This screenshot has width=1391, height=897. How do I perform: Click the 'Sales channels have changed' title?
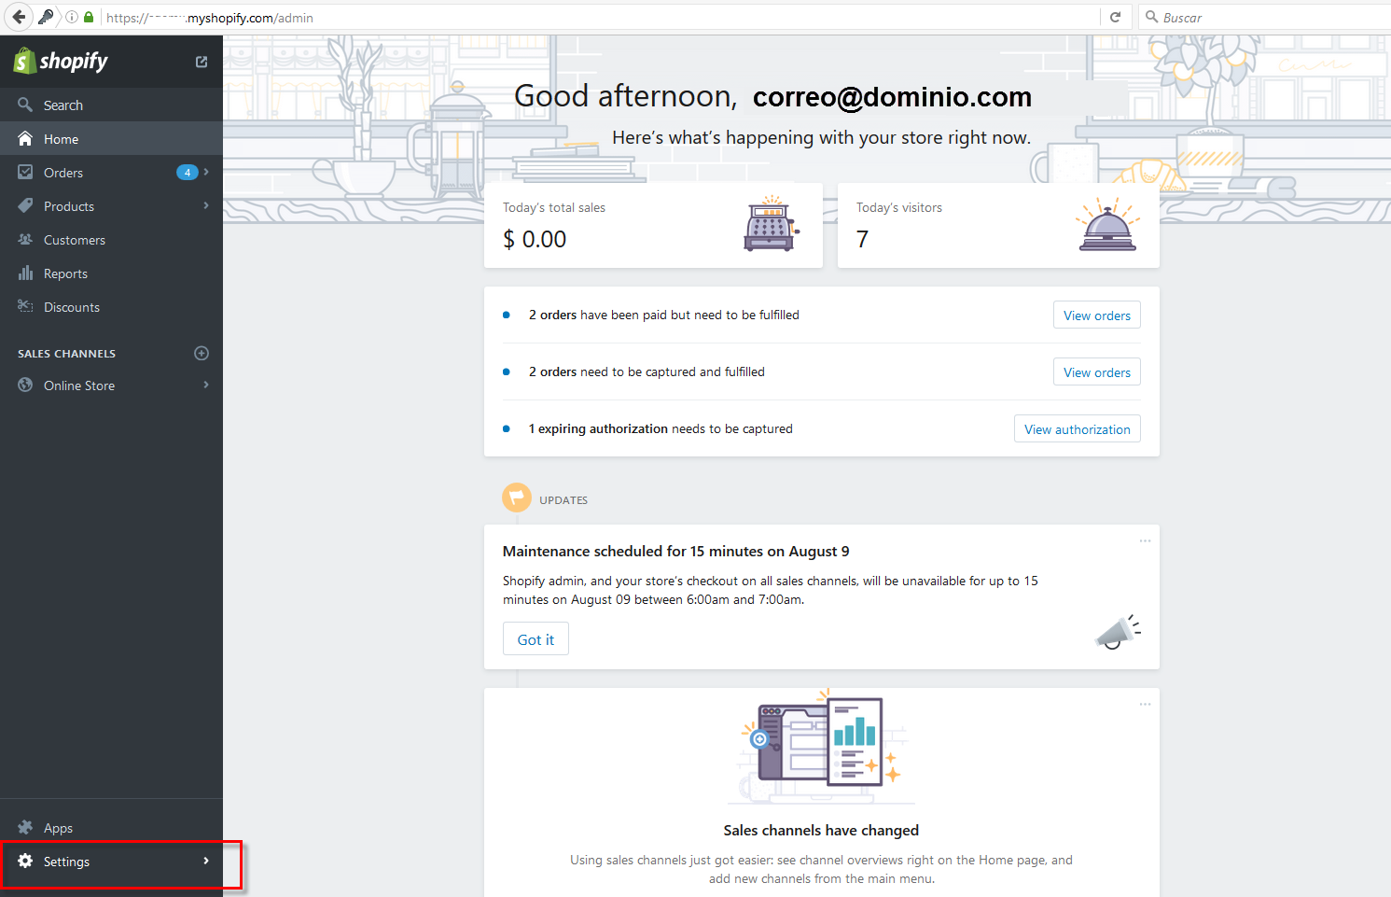click(x=821, y=830)
